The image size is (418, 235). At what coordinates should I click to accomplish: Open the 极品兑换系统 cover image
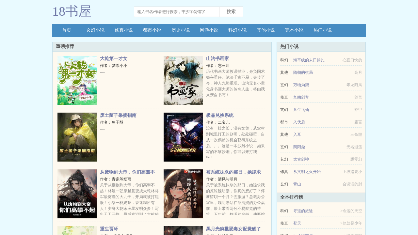(183, 137)
